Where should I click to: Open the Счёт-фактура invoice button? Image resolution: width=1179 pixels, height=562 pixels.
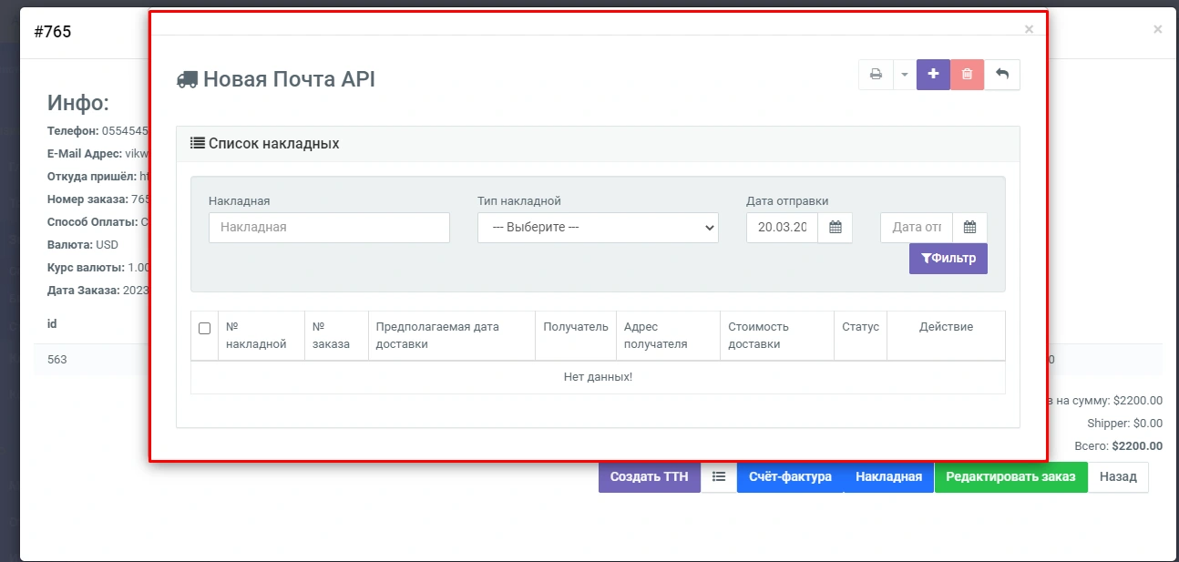coord(790,476)
